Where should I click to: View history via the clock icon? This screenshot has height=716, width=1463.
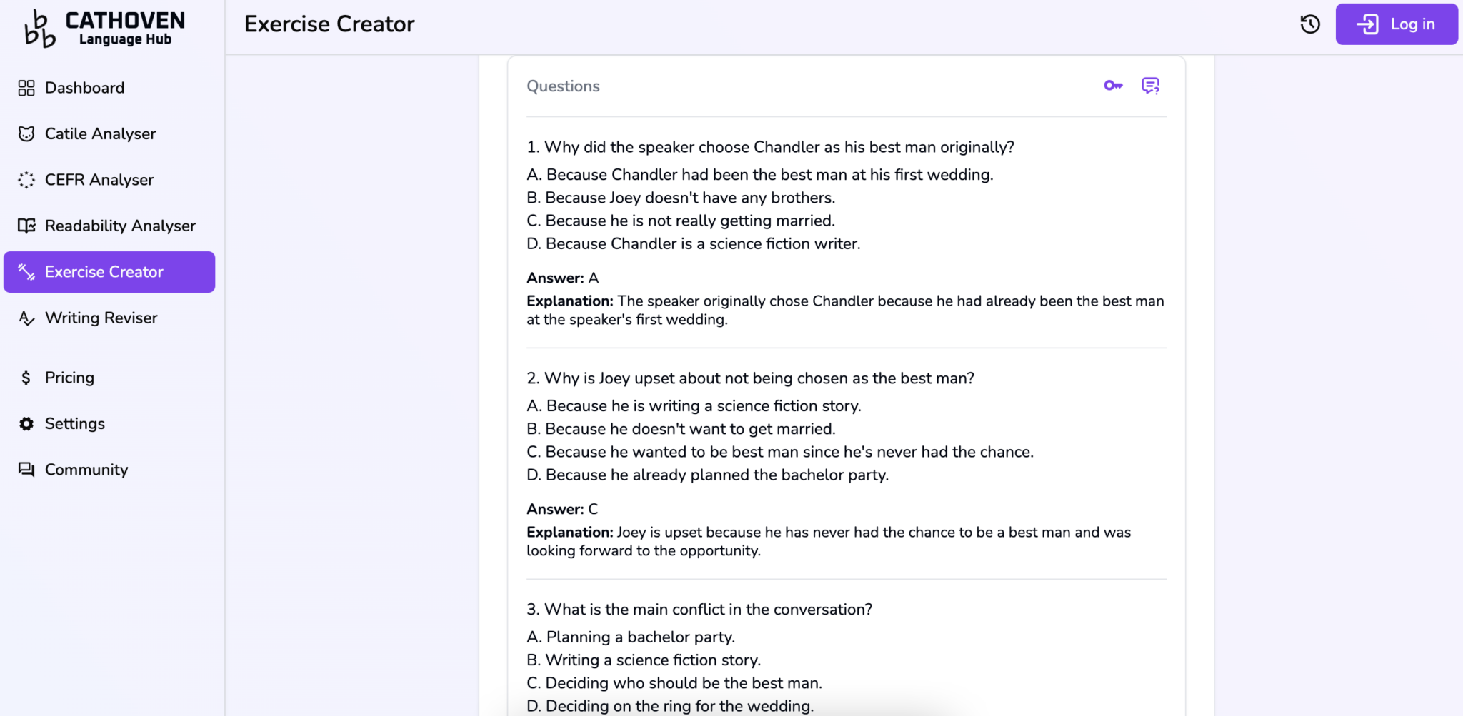pyautogui.click(x=1309, y=24)
